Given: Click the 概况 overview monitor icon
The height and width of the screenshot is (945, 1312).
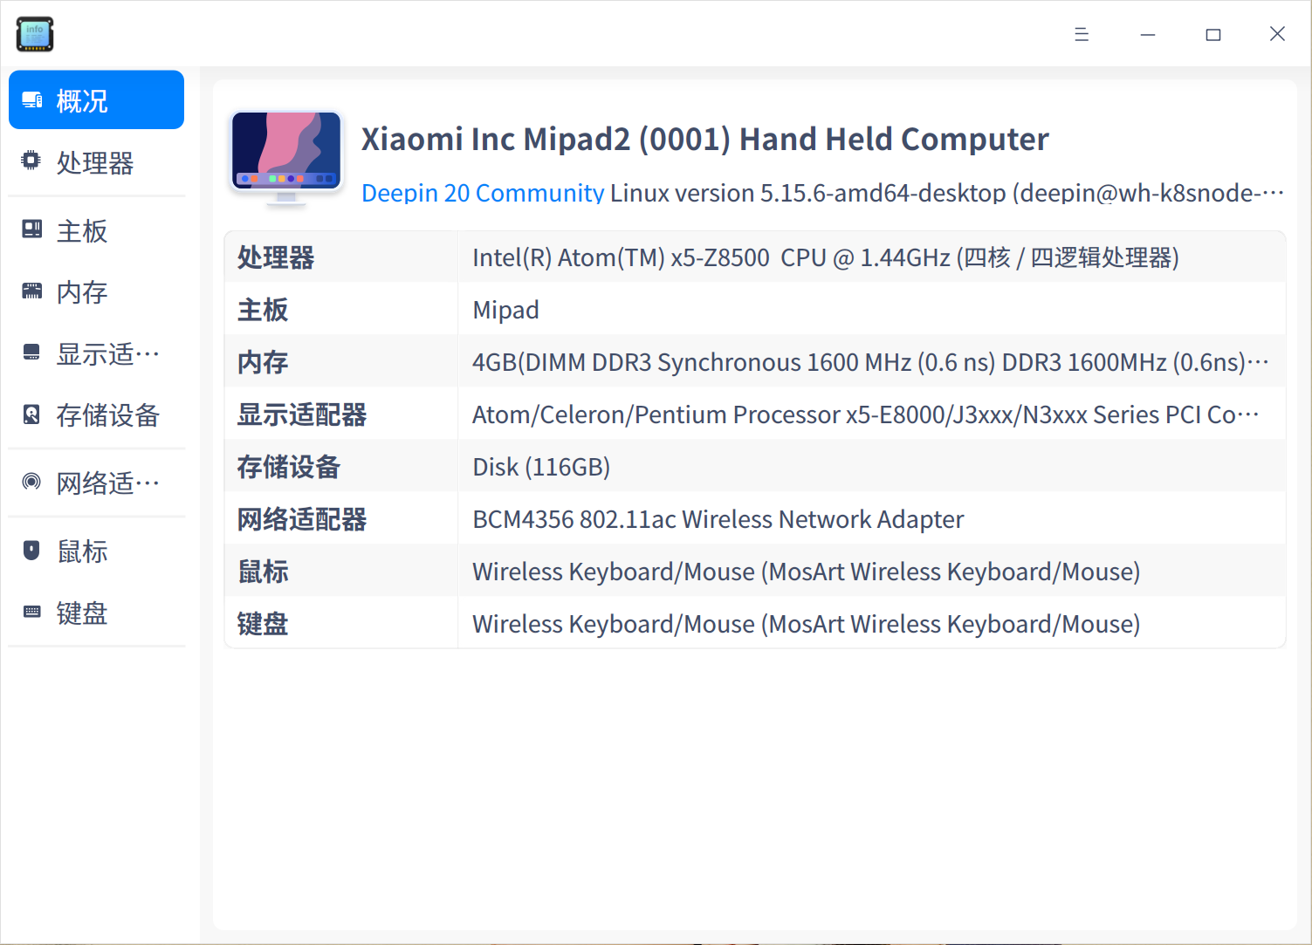Looking at the screenshot, I should point(32,100).
